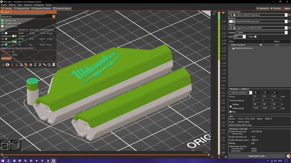This screenshot has height=163, width=291.
Task: Open the layer slider settings cog icon
Action: (226, 157)
